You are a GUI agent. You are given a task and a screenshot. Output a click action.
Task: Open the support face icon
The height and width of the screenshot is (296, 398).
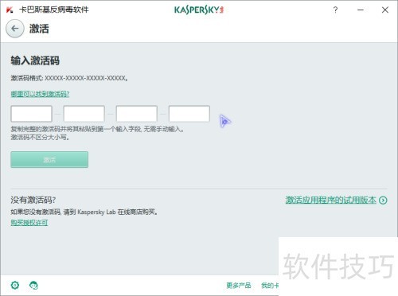33,286
